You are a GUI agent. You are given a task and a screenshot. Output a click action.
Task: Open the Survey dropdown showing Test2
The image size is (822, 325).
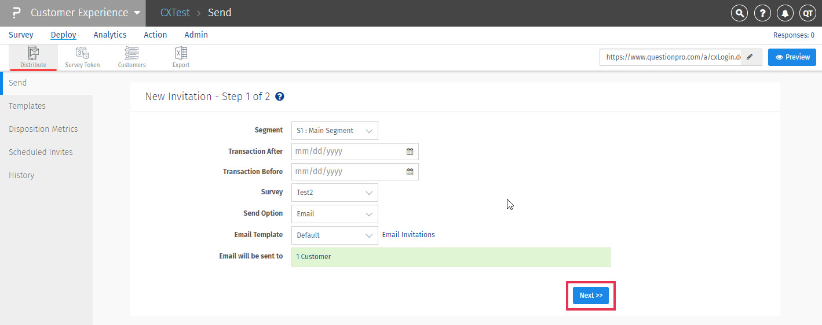coord(334,193)
